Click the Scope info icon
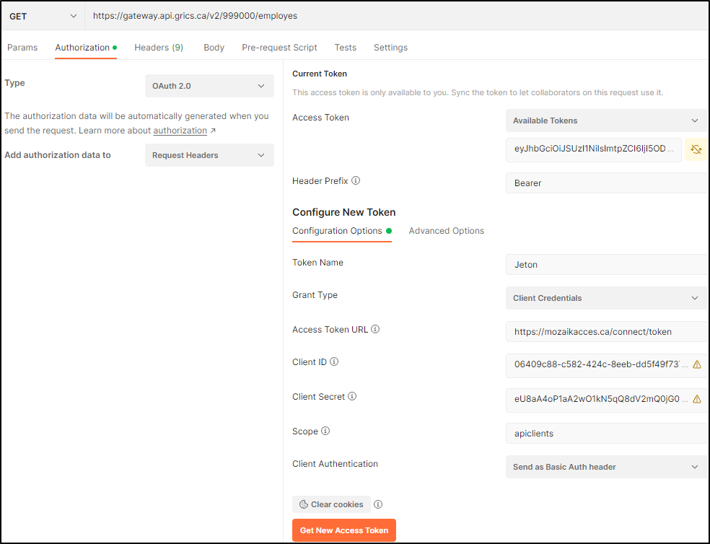This screenshot has width=710, height=544. 325,431
